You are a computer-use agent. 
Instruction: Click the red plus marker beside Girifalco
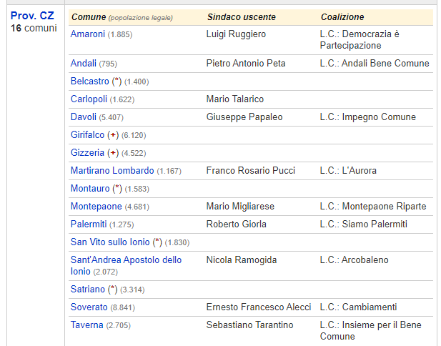[x=113, y=135]
